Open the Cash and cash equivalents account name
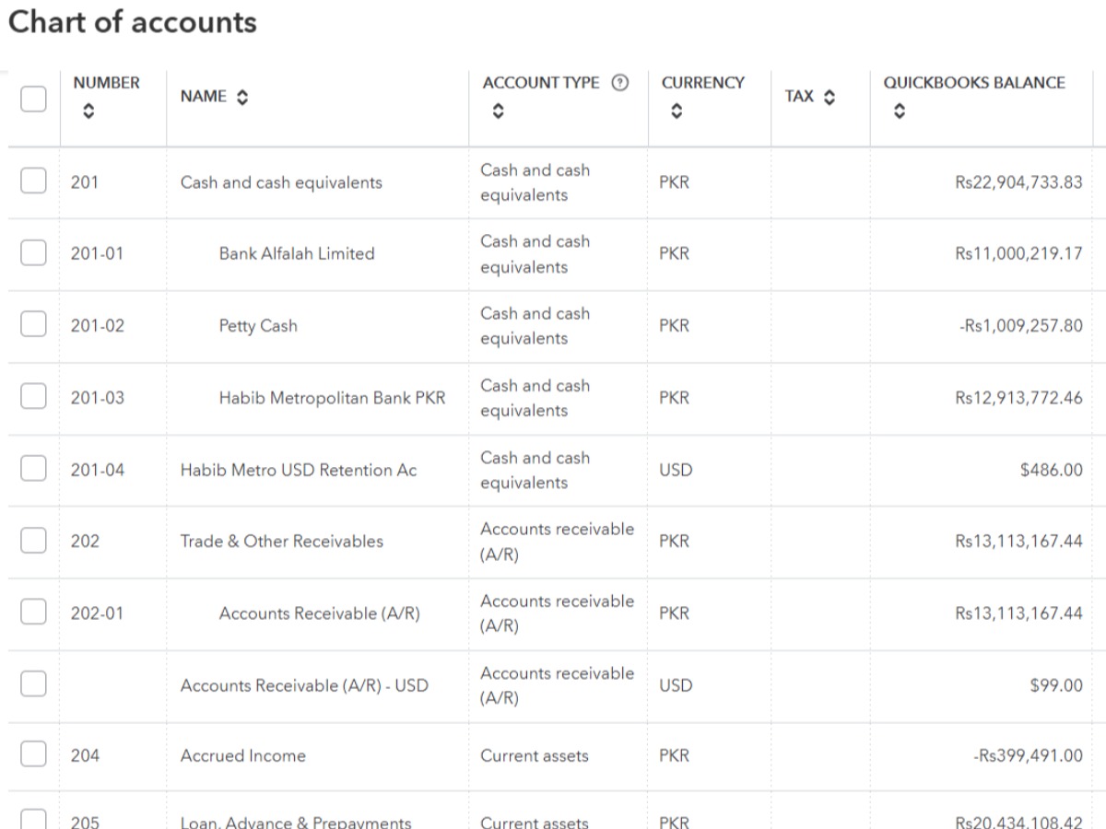Image resolution: width=1106 pixels, height=829 pixels. [x=281, y=182]
